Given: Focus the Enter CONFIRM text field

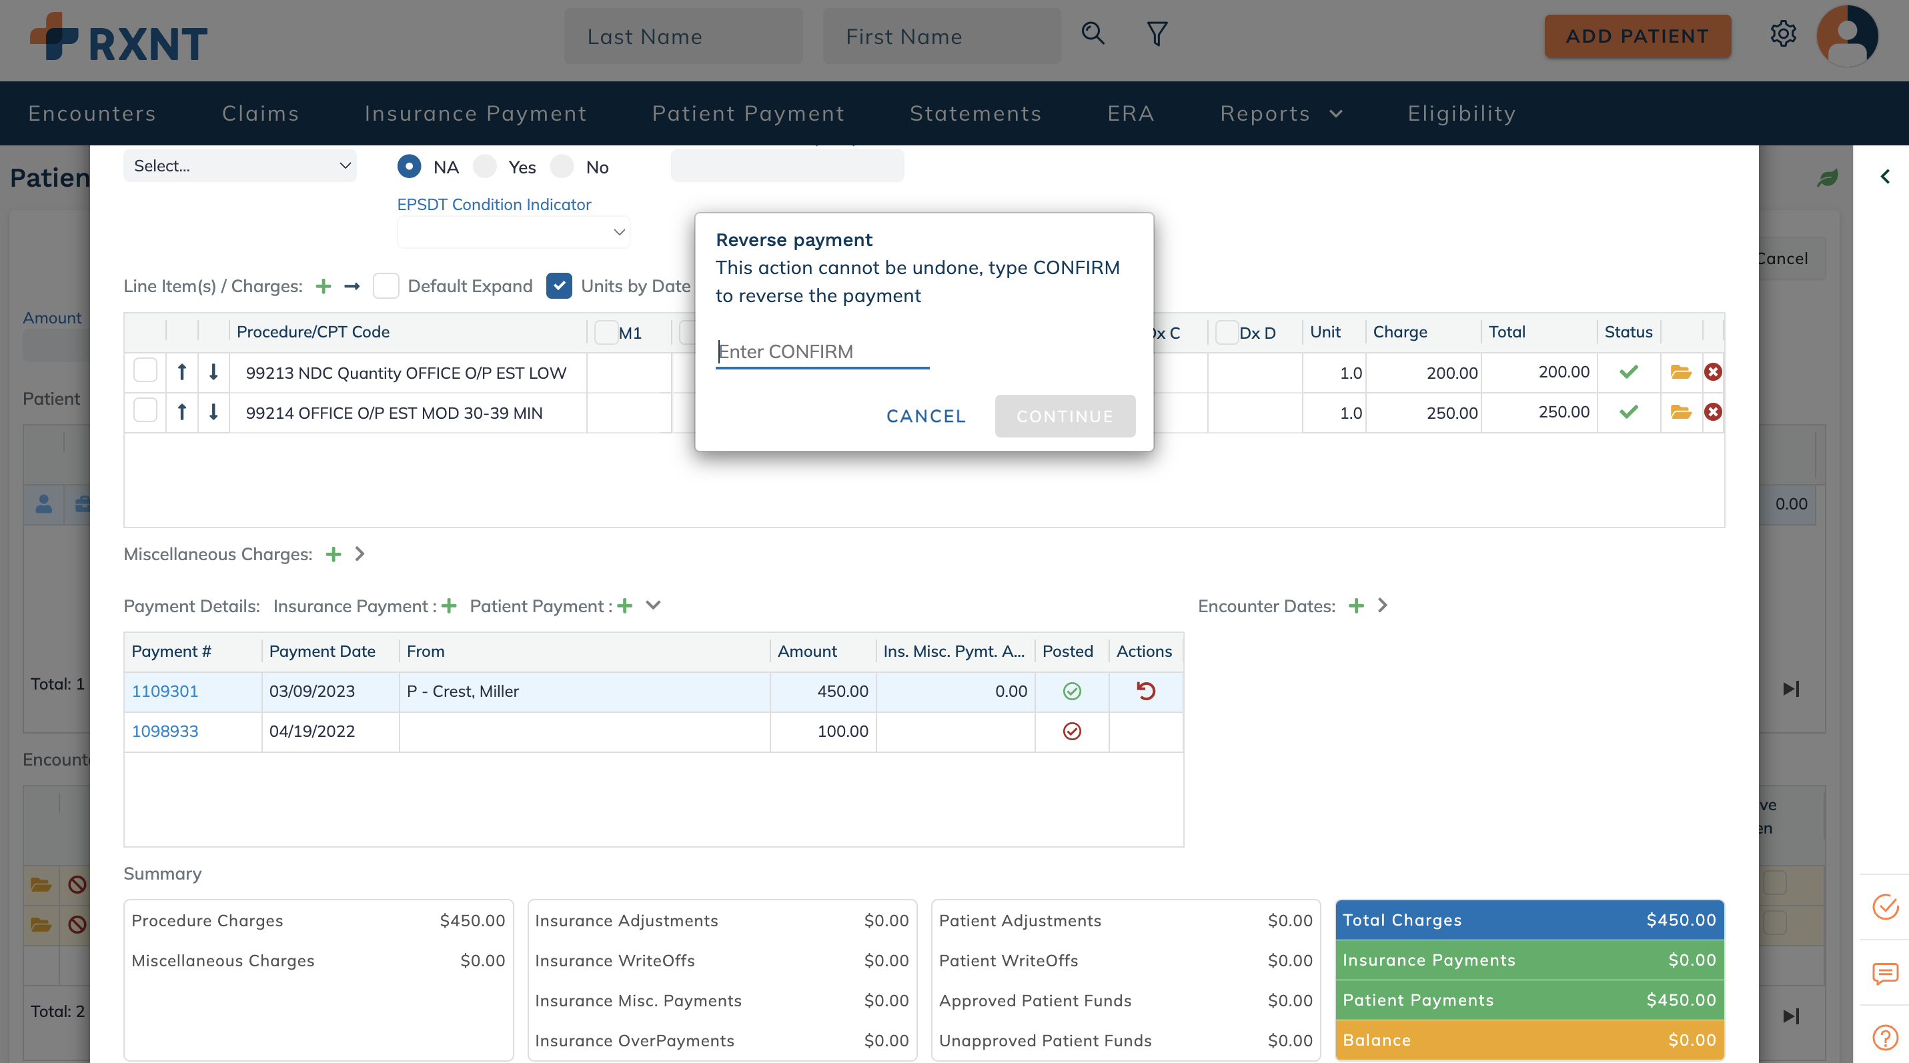Looking at the screenshot, I should [822, 352].
